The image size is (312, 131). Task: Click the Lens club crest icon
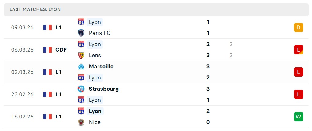[x=81, y=55]
